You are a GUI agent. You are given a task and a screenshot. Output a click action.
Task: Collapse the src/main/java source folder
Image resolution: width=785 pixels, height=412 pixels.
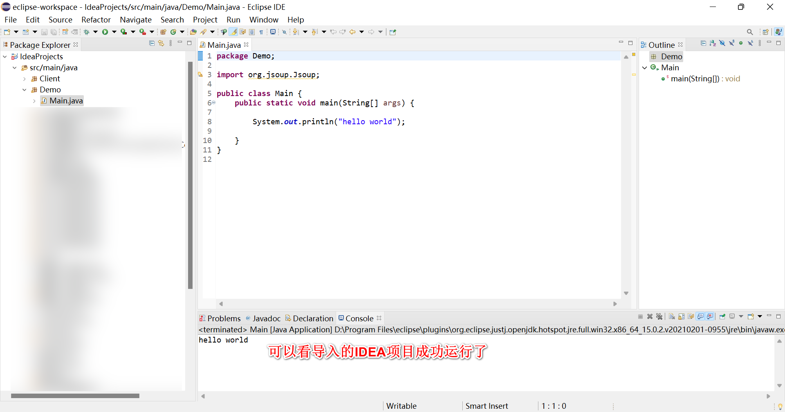click(15, 68)
